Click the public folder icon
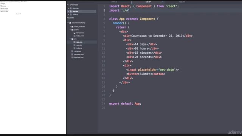 pyautogui.click(x=72, y=30)
